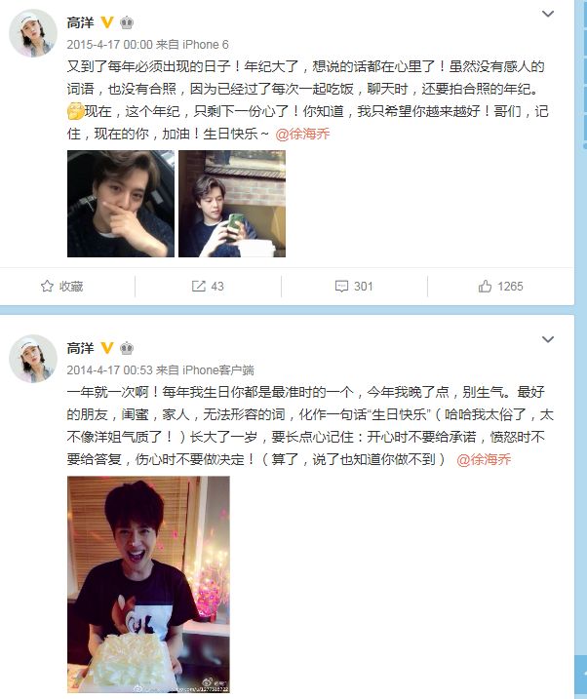This screenshot has height=699, width=587.
Task: View photo of man covering his mouth
Action: tap(121, 204)
